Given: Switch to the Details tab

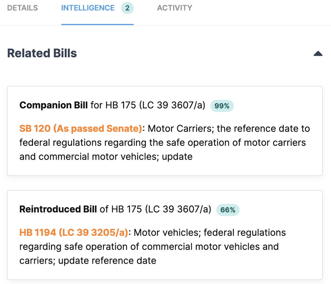Looking at the screenshot, I should [x=23, y=8].
